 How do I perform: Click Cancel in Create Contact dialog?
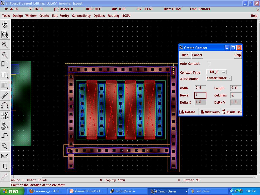[197, 55]
